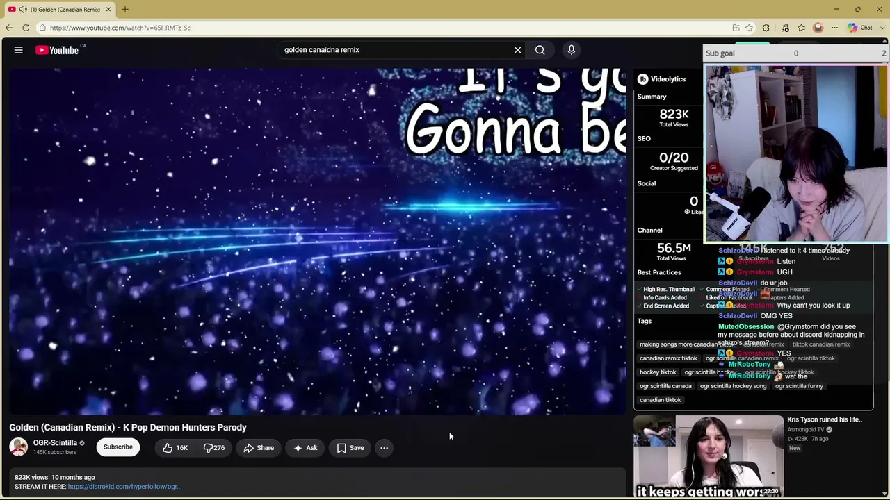Click the 'ogr scintilla funny' tag
The width and height of the screenshot is (890, 500).
point(799,386)
